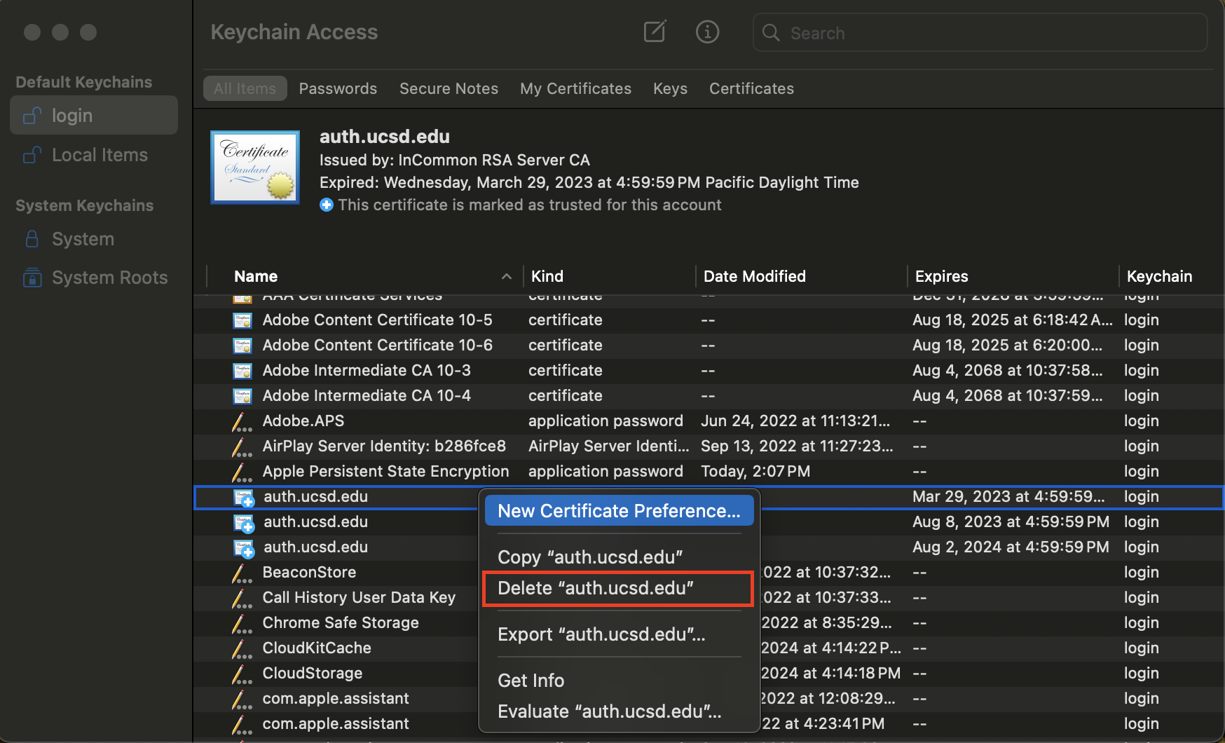1225x743 pixels.
Task: Click the blue trusted-certificate plus badge
Action: tap(327, 205)
